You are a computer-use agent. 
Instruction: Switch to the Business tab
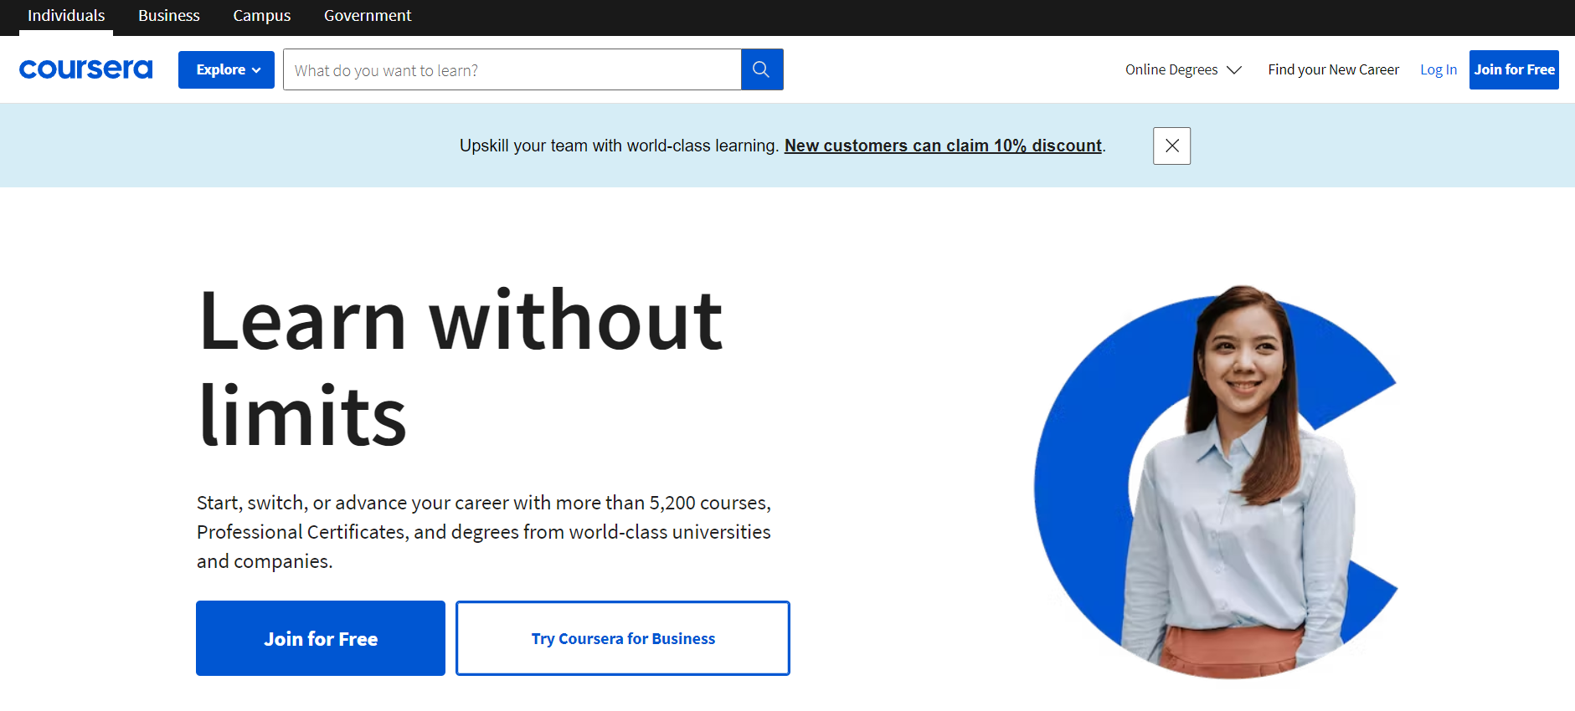point(168,16)
